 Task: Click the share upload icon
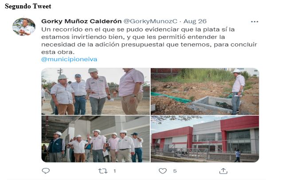point(223,171)
